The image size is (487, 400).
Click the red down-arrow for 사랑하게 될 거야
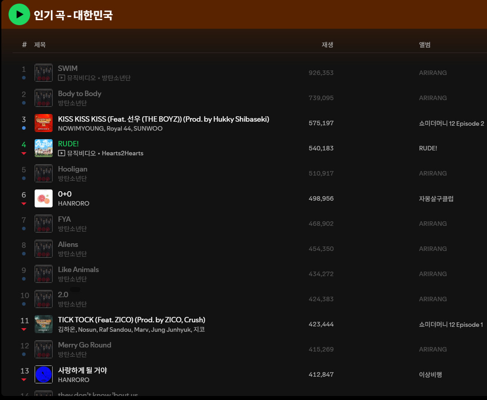click(24, 379)
